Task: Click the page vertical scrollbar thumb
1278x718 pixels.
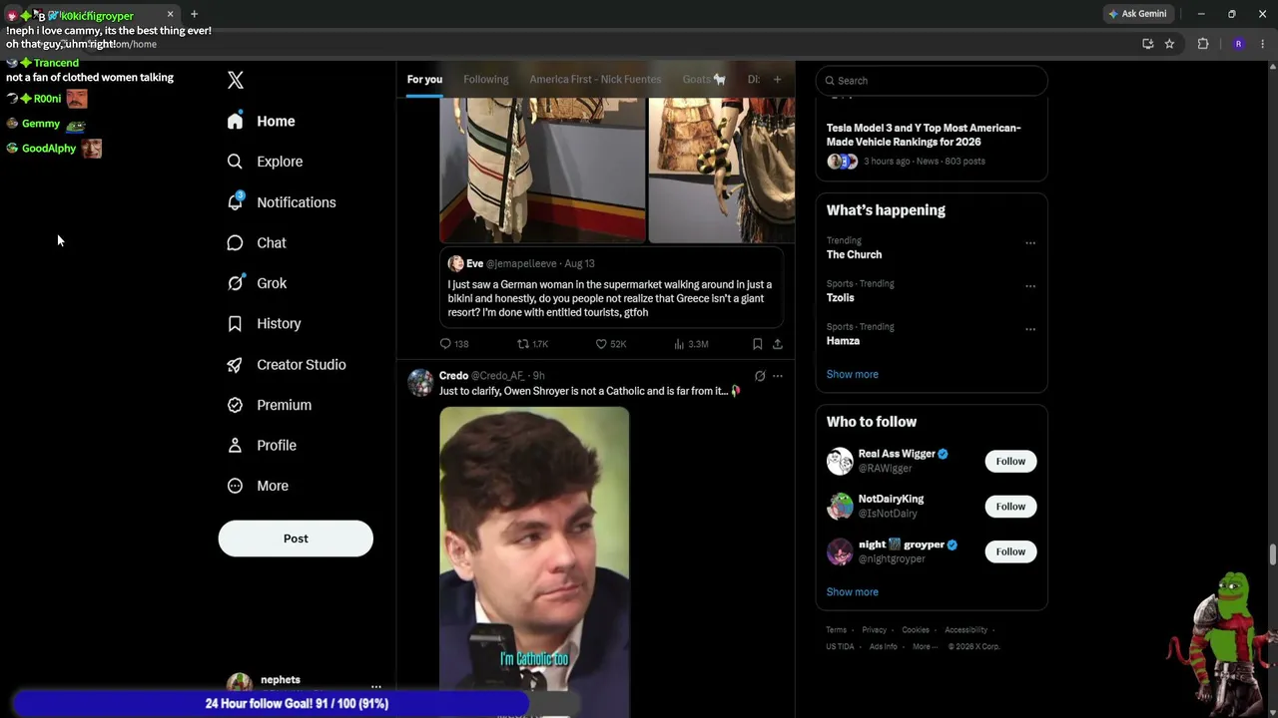Action: click(1273, 554)
